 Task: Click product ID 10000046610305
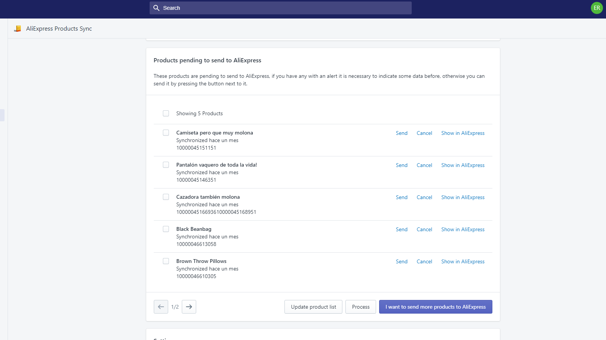pyautogui.click(x=196, y=276)
